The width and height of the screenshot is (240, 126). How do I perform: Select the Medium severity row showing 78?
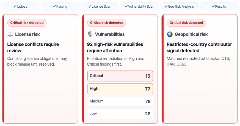[120, 101]
